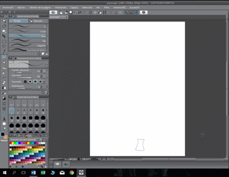
Task: Select the Text tool
Action: pos(4,119)
